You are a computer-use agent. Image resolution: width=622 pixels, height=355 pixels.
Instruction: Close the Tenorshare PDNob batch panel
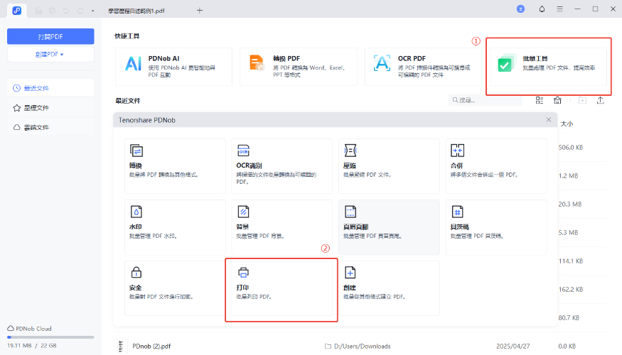point(548,120)
